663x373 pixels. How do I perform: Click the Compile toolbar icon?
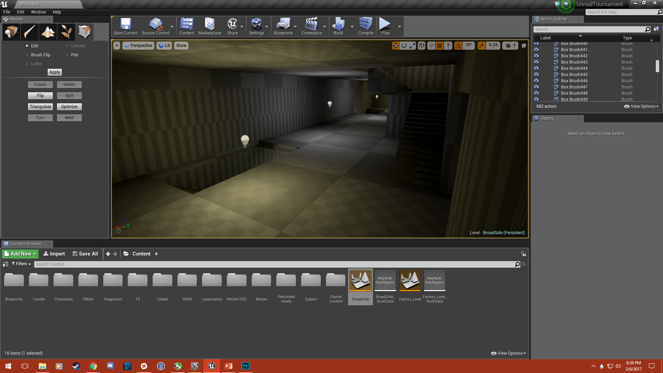(x=366, y=27)
